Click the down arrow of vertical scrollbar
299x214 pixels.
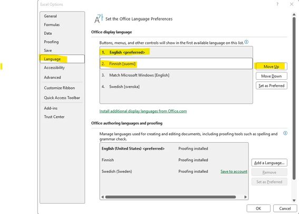294,200
